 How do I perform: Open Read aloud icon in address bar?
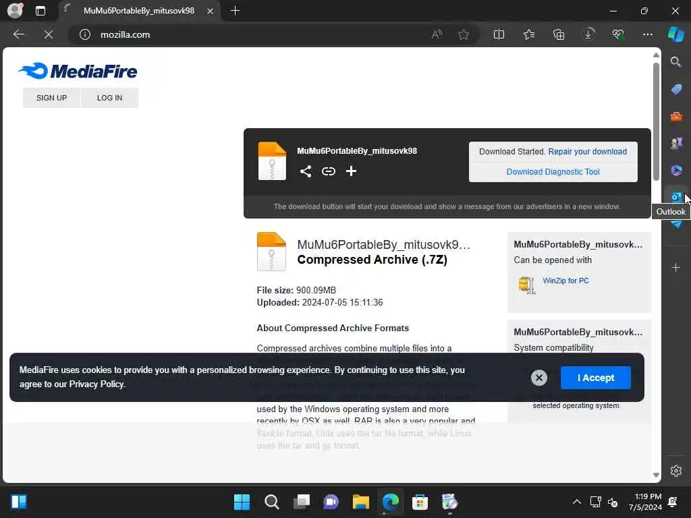click(437, 34)
